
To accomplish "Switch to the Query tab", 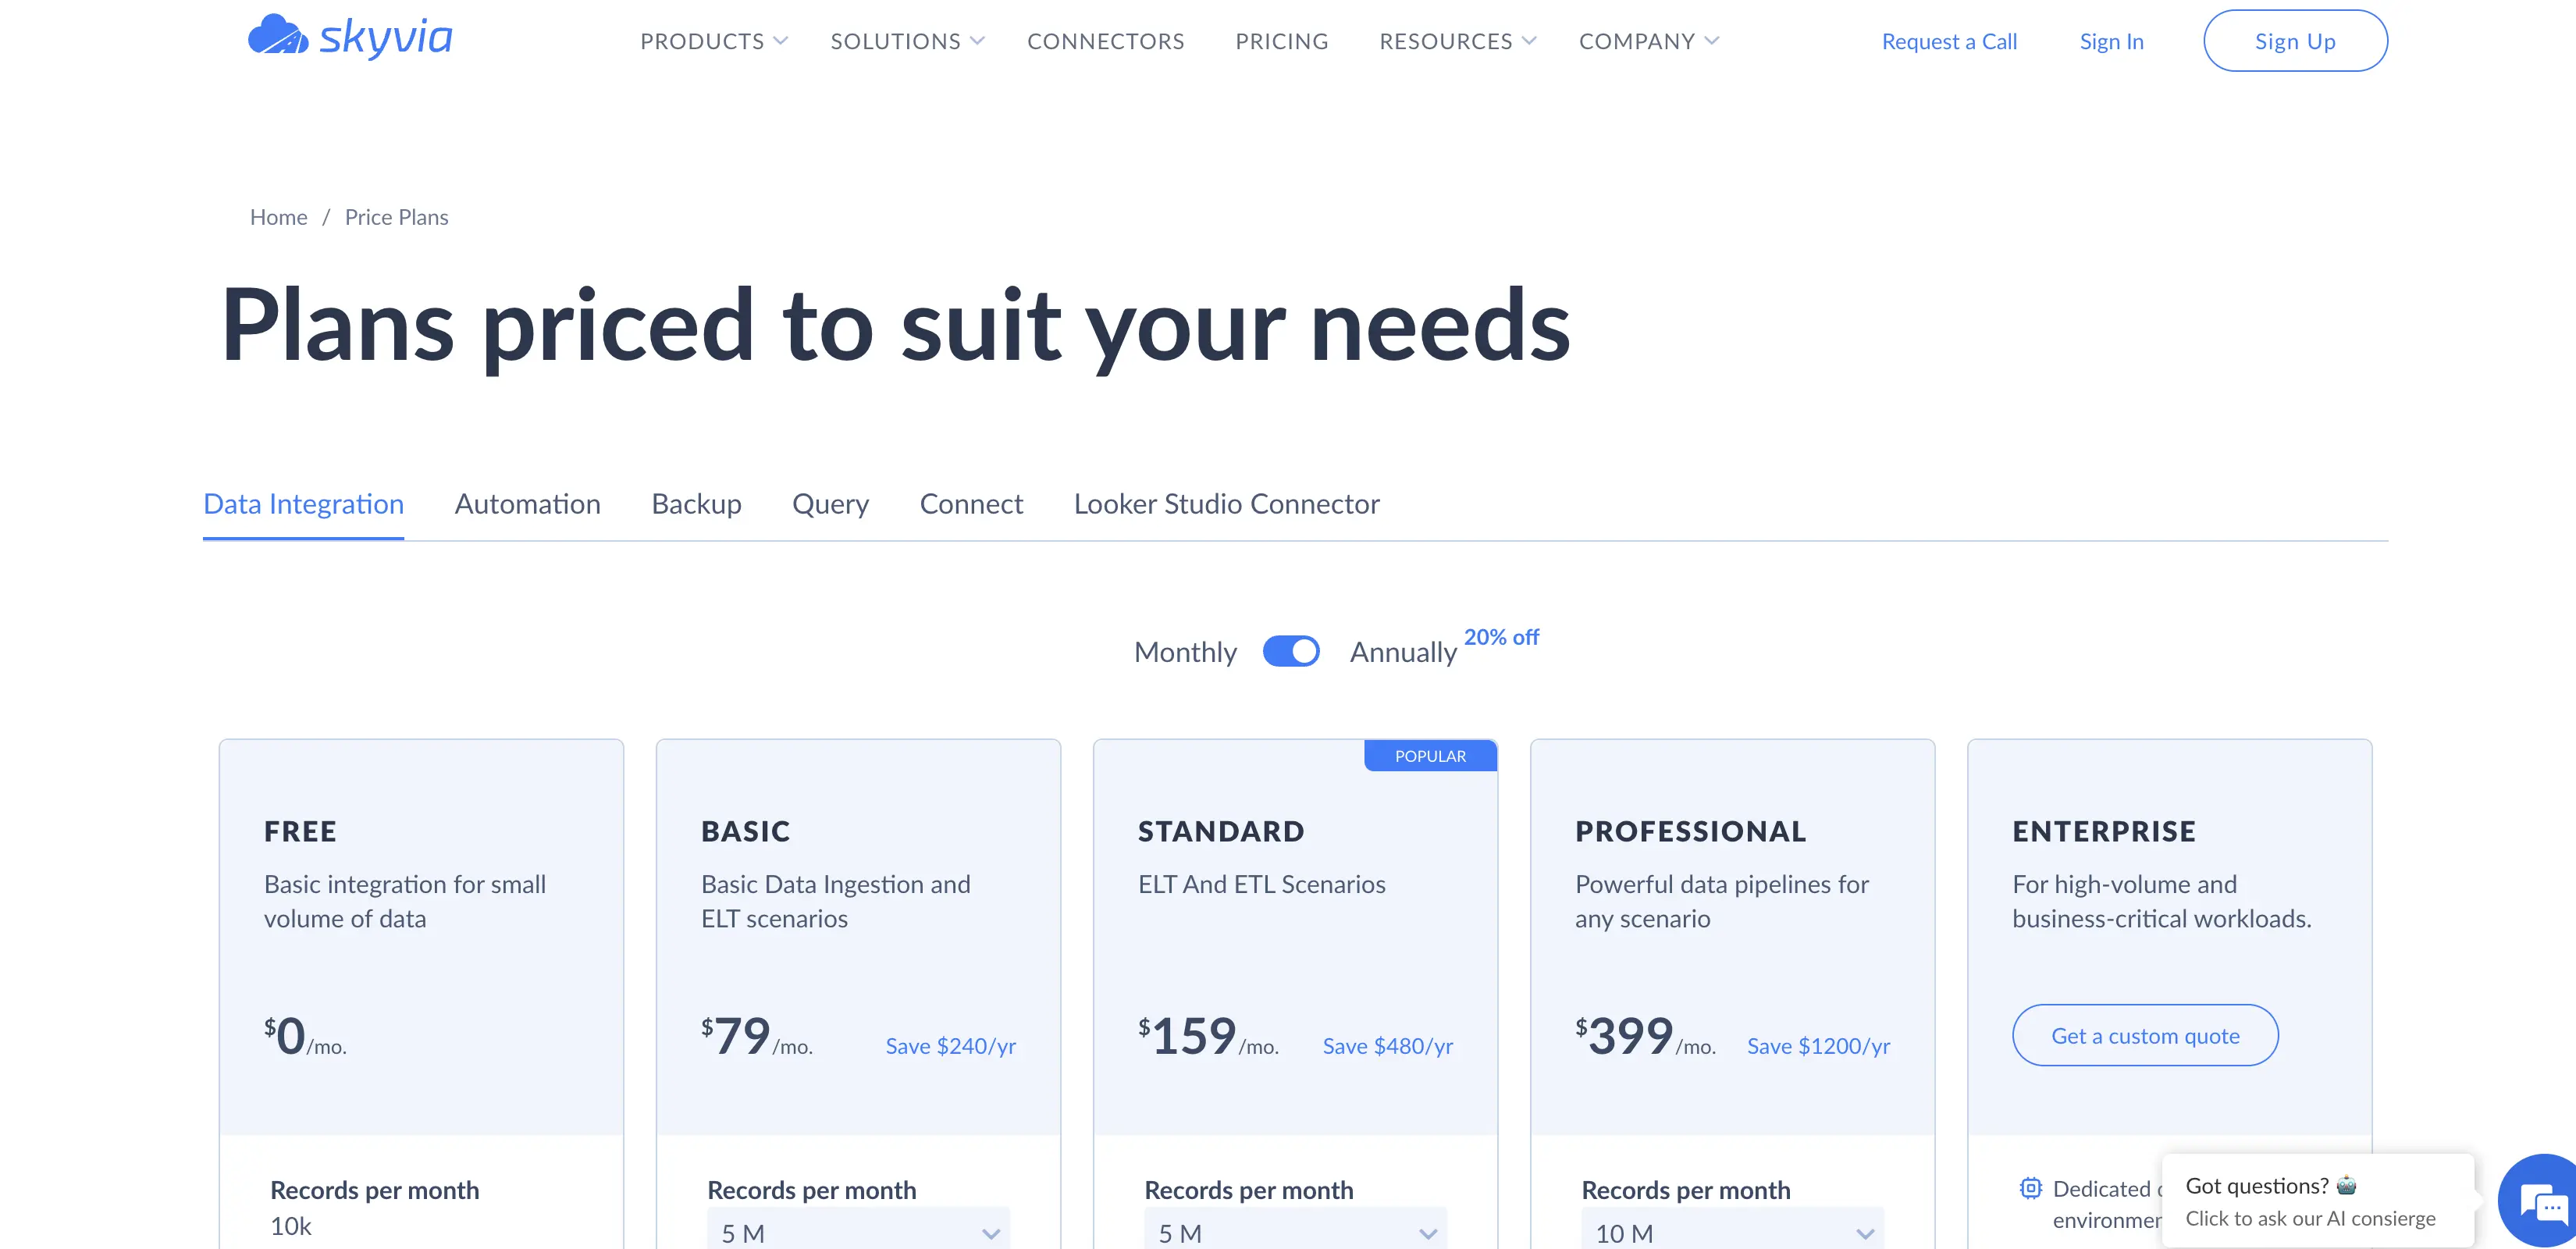I will pos(830,504).
